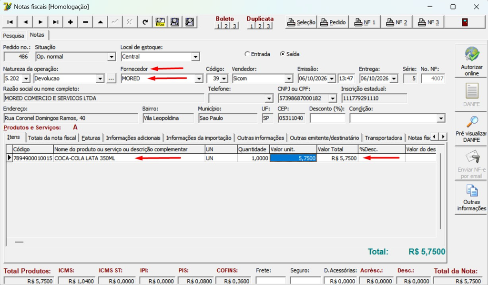Viewport: 488px width, 285px height.
Task: Jump to the last record
Action: pos(55,22)
